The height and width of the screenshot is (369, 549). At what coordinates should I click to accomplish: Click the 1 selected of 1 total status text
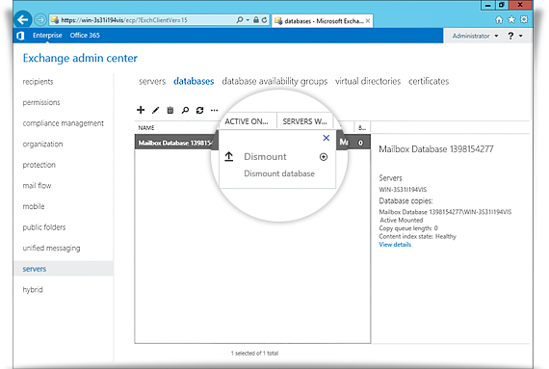(x=254, y=354)
